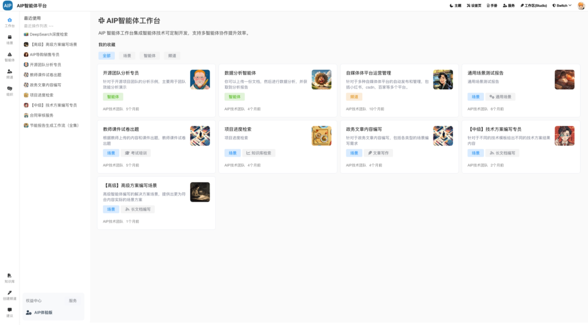Expand the Switch dropdown in header

pos(562,6)
